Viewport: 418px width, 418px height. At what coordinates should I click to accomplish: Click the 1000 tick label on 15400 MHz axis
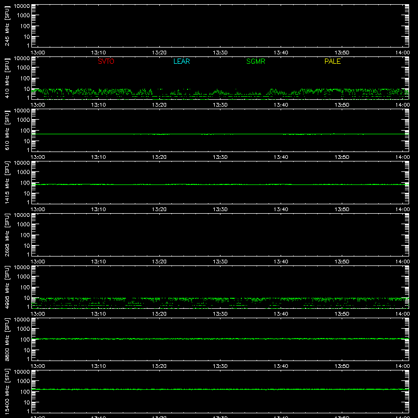[24, 381]
